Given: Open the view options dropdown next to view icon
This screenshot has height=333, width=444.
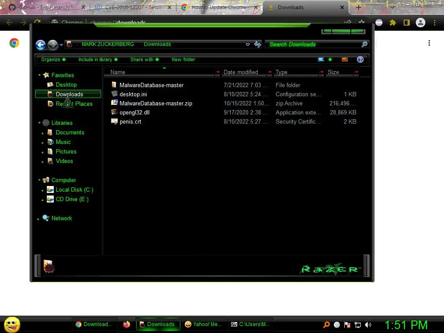Looking at the screenshot, I should point(330,59).
